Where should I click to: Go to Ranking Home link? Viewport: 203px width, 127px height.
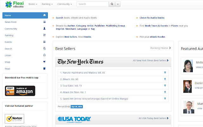tap(160, 48)
